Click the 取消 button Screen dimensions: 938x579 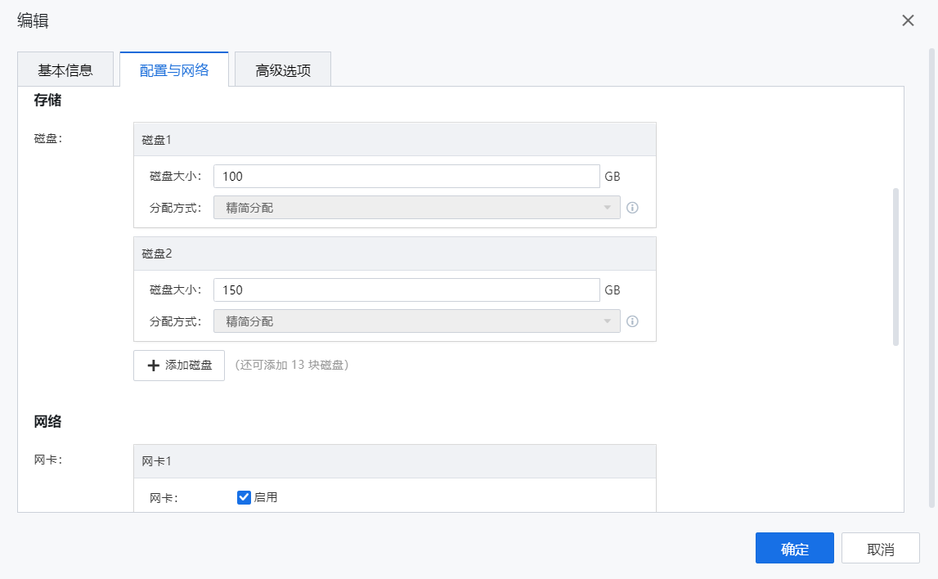880,549
